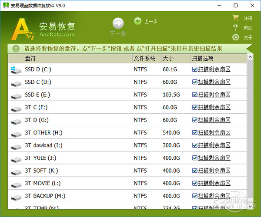Click the drive icon for 3T dowload (I:)
This screenshot has height=217, width=261.
tap(16, 147)
